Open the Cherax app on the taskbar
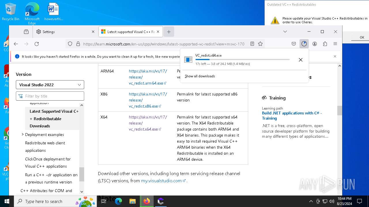This screenshot has height=207, width=369. point(161,201)
